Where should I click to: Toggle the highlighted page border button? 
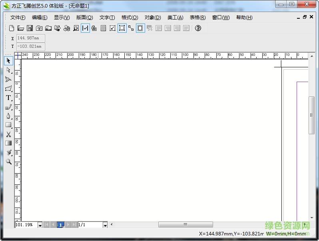tap(140, 28)
